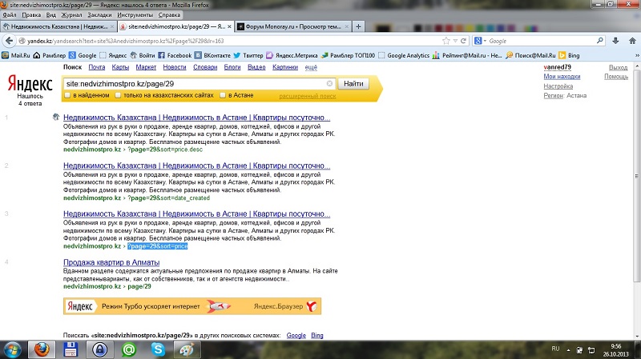Tick the 'в найденном' checkbox
The image size is (641, 359).
(67, 95)
